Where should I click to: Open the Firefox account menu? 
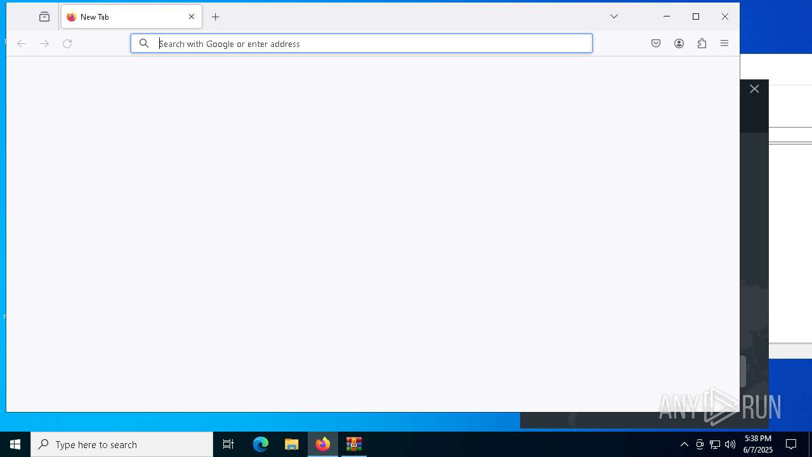[679, 44]
